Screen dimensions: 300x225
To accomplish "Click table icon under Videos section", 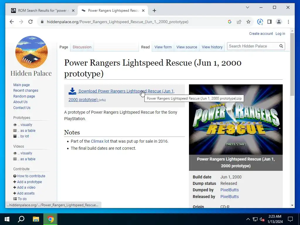I will point(15,159).
